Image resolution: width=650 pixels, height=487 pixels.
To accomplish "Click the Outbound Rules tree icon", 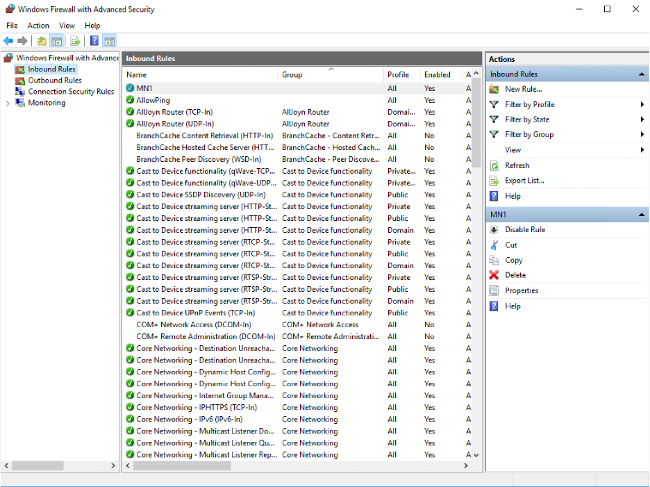I will click(x=20, y=81).
